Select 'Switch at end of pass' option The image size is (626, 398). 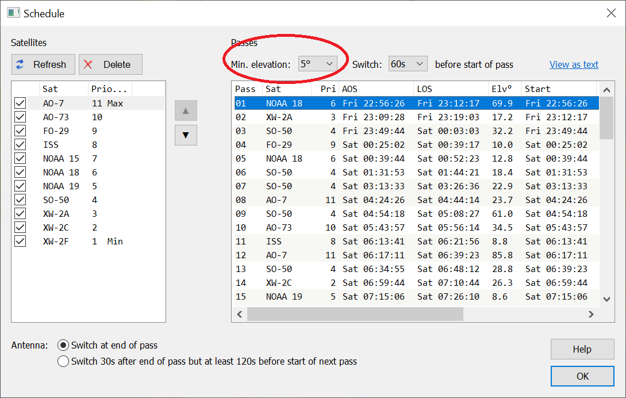[x=64, y=346]
